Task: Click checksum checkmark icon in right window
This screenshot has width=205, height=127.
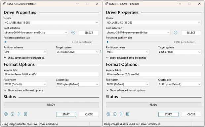Action: (x=176, y=32)
